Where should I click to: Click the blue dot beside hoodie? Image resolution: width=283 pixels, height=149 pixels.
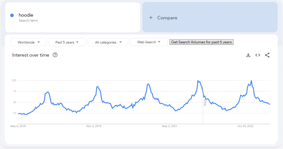pos(12,15)
